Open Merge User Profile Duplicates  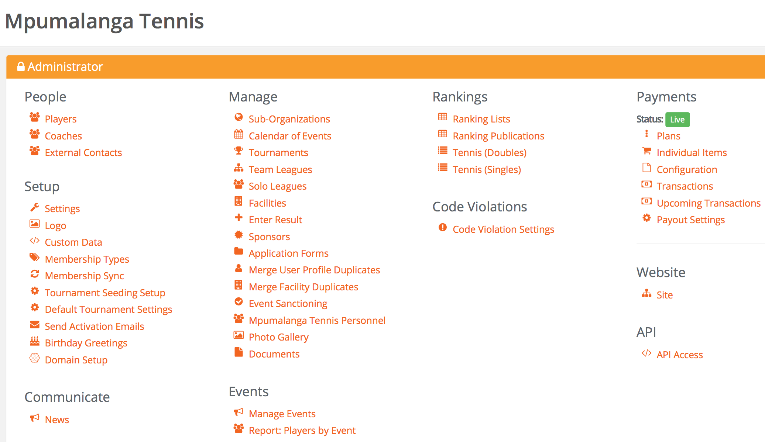(x=315, y=270)
